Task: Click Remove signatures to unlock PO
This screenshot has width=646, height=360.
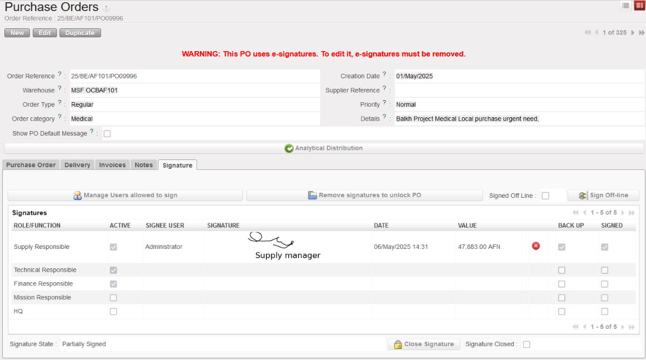Action: [364, 196]
